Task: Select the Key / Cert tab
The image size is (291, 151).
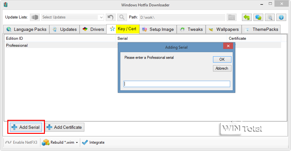Action: [123, 29]
